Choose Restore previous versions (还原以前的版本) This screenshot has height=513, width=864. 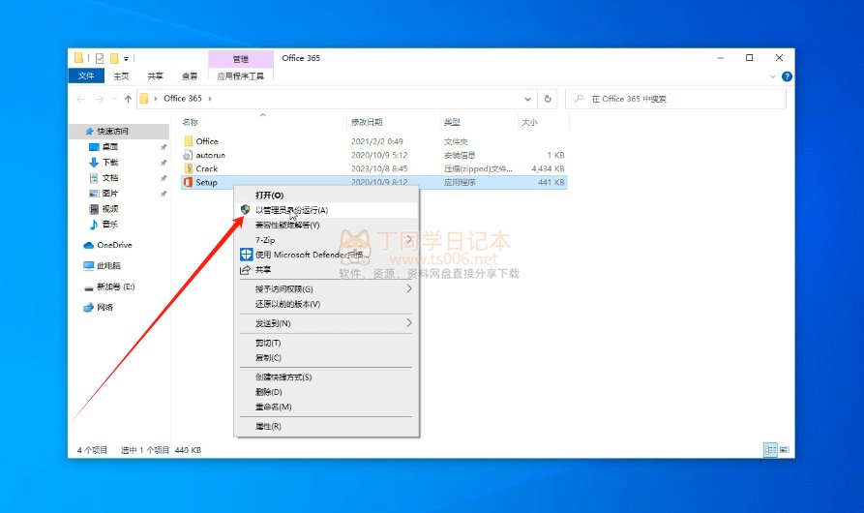(326, 304)
